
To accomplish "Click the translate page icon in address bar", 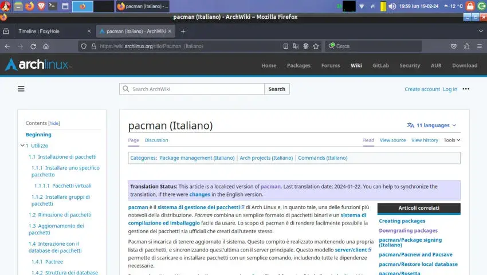I will [x=296, y=46].
